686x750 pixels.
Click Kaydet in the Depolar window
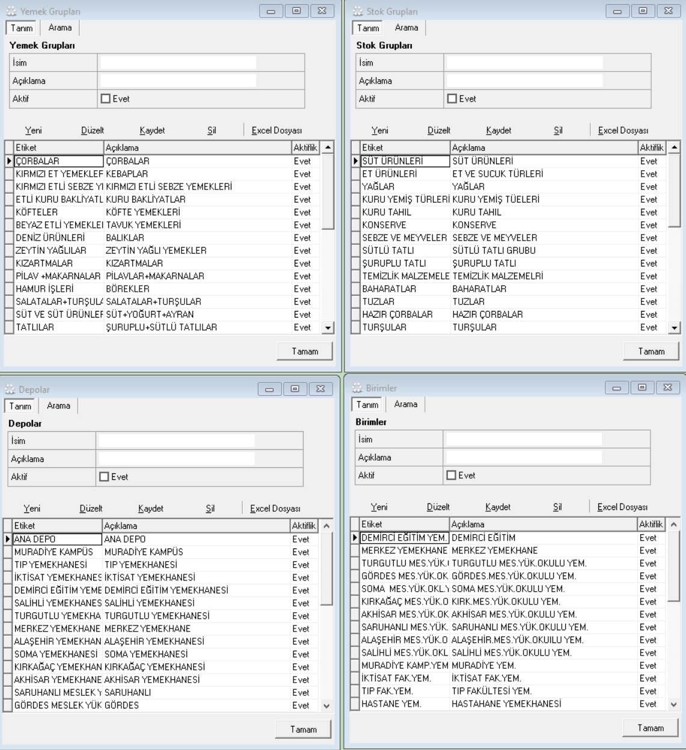point(150,509)
